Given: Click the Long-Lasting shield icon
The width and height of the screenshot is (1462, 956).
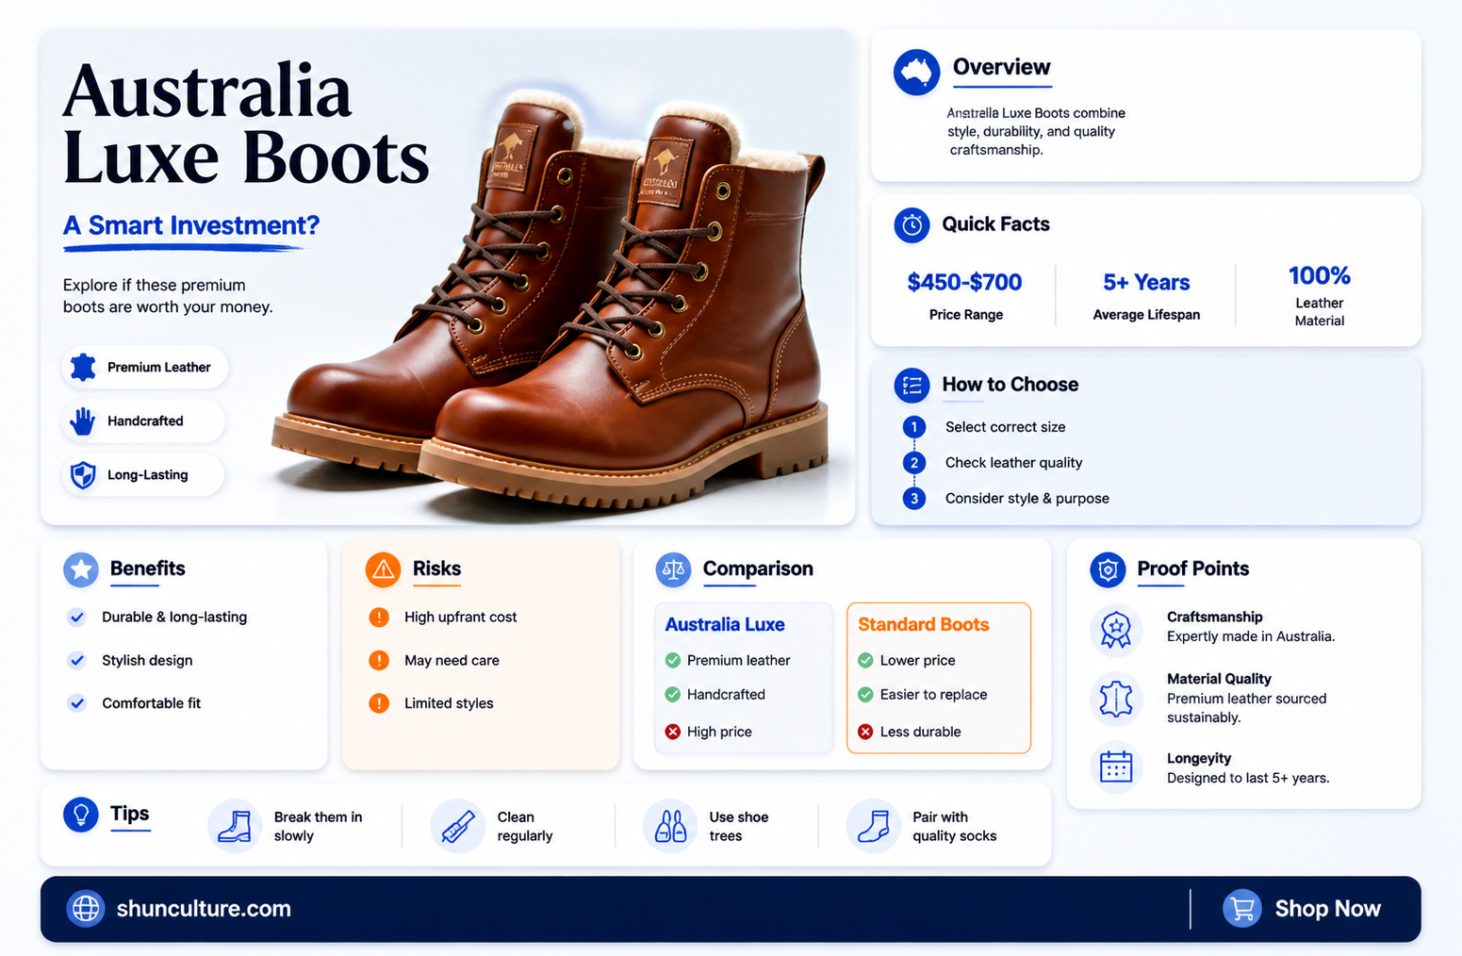Looking at the screenshot, I should click(83, 475).
